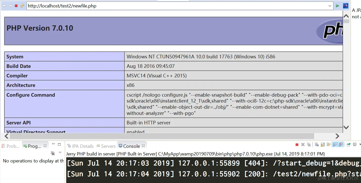Toggle console scroll lock
Image resolution: width=361 pixels, height=183 pixels.
point(323,145)
